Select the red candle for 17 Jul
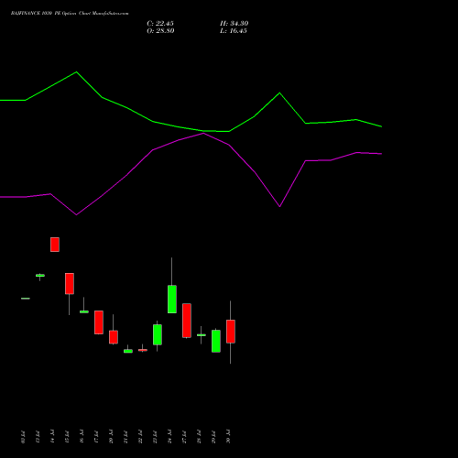The image size is (458, 458). point(99,322)
